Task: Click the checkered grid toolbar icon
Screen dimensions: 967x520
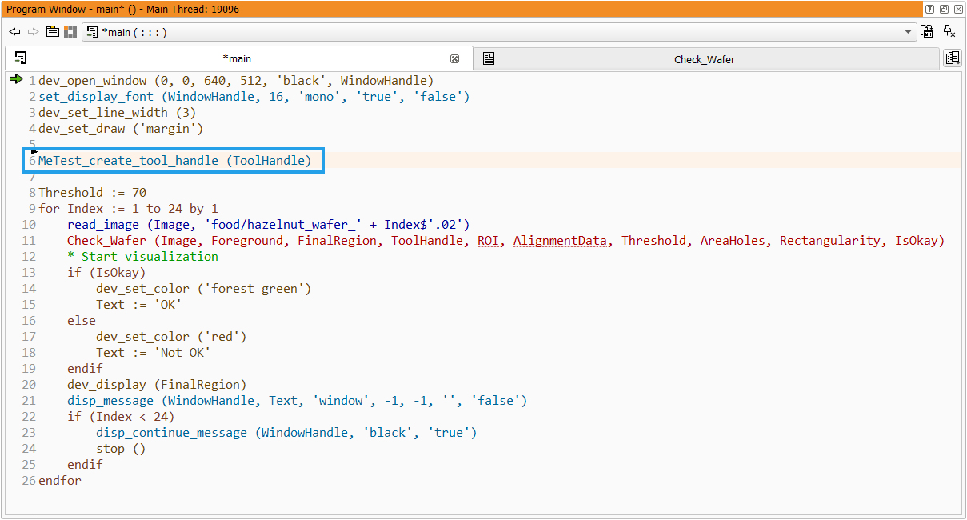Action: pos(70,32)
